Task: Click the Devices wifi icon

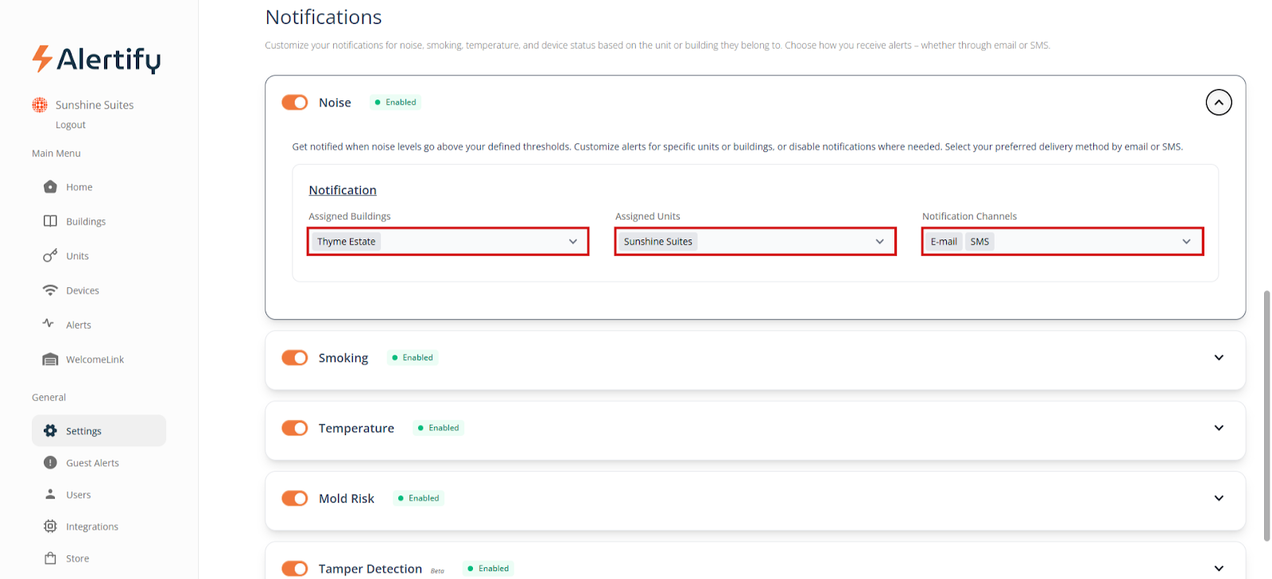Action: point(50,290)
